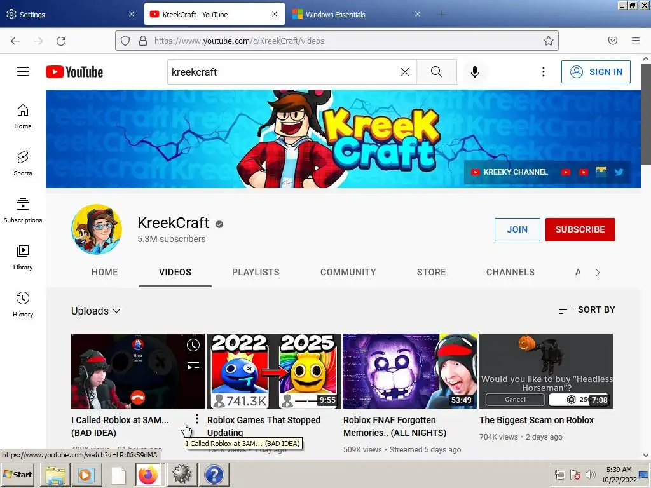Viewport: 651px width, 488px height.
Task: Clear the search box text
Action: (405, 72)
